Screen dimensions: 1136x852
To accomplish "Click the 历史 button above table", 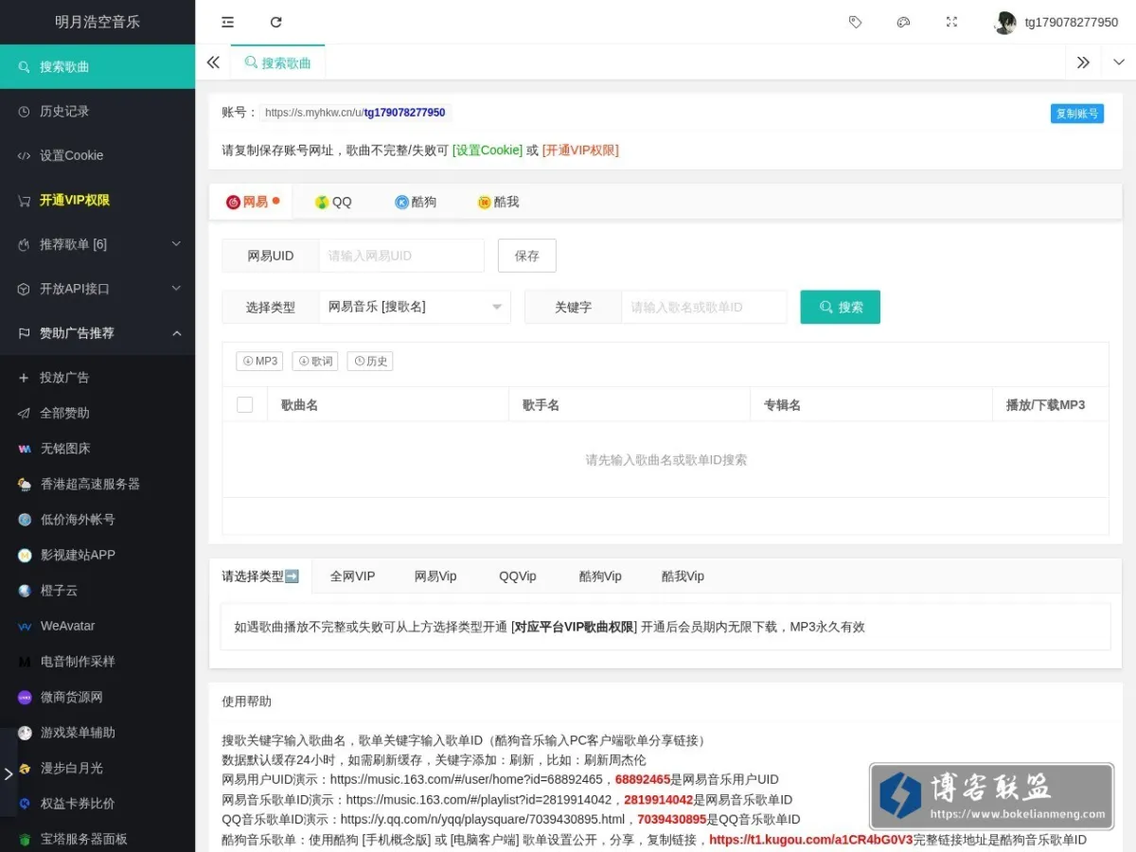I will (x=370, y=361).
